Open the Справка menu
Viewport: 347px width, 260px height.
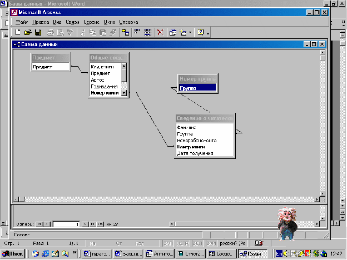click(129, 22)
